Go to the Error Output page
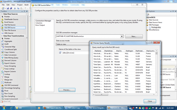Screen dimensions: 177x110 (40, 25)
